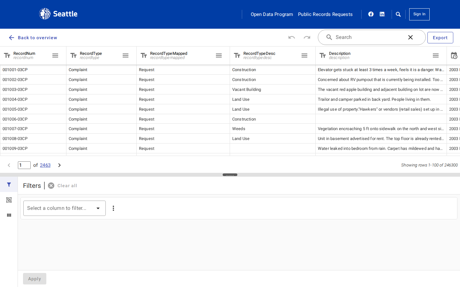Select cell 001007-03CP

click(x=33, y=129)
